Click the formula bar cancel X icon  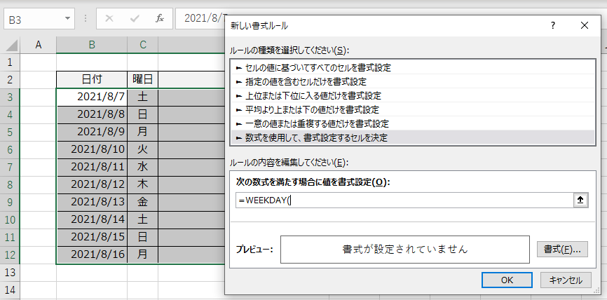109,18
